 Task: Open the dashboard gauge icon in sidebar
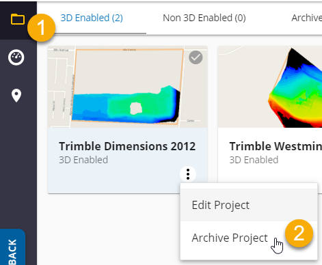coord(16,57)
